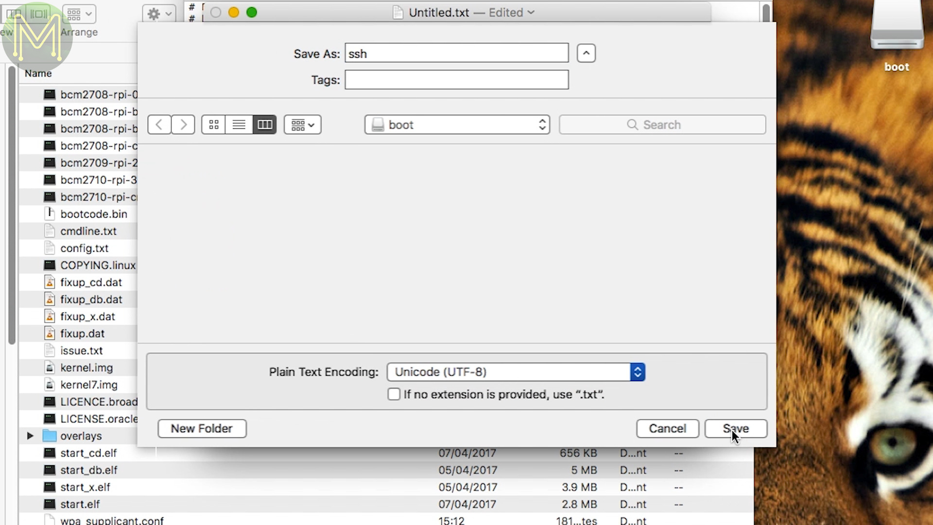Collapse save dialog with chevron button
This screenshot has width=933, height=525.
tap(586, 53)
